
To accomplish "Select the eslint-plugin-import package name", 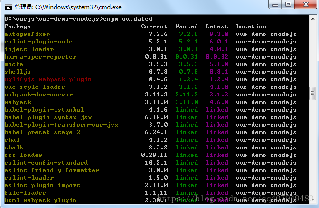I will point(42,185).
